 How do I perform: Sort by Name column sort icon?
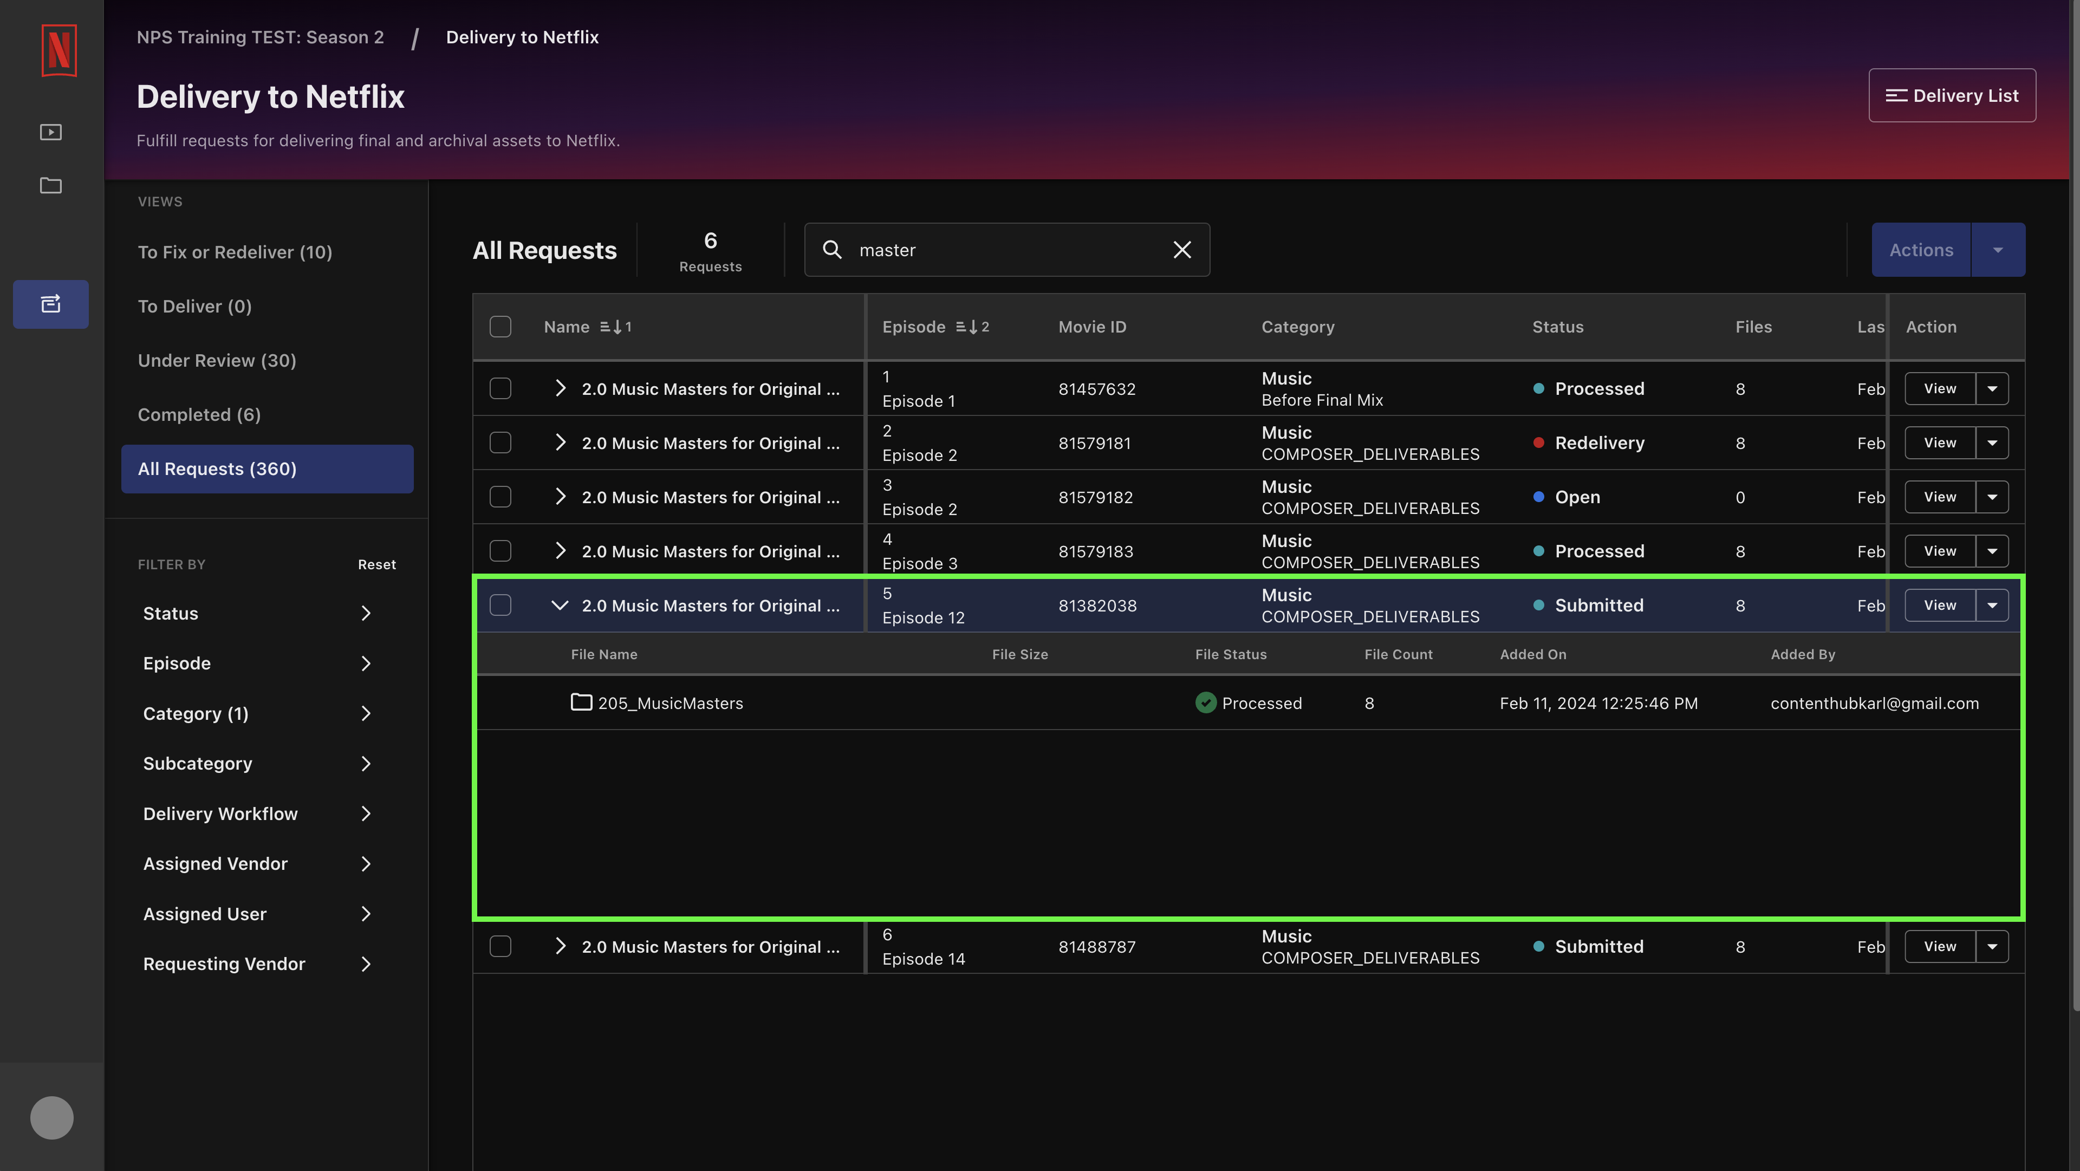tap(615, 327)
